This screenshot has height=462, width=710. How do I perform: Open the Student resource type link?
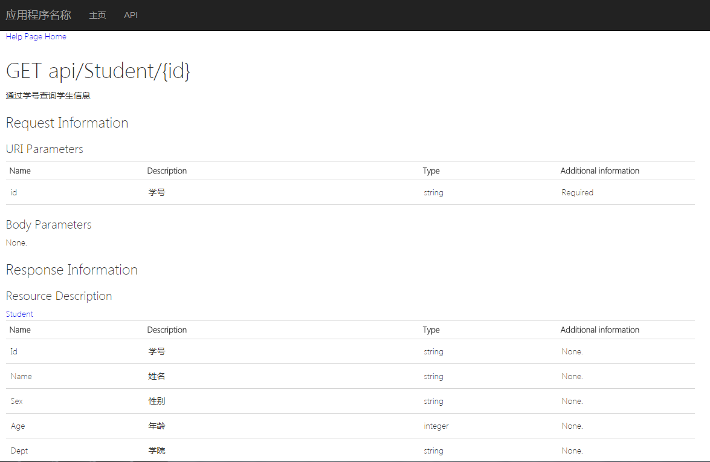pos(19,314)
